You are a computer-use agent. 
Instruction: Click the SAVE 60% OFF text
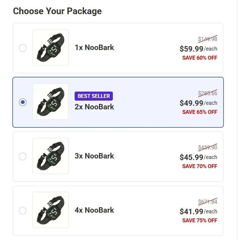coord(200,58)
